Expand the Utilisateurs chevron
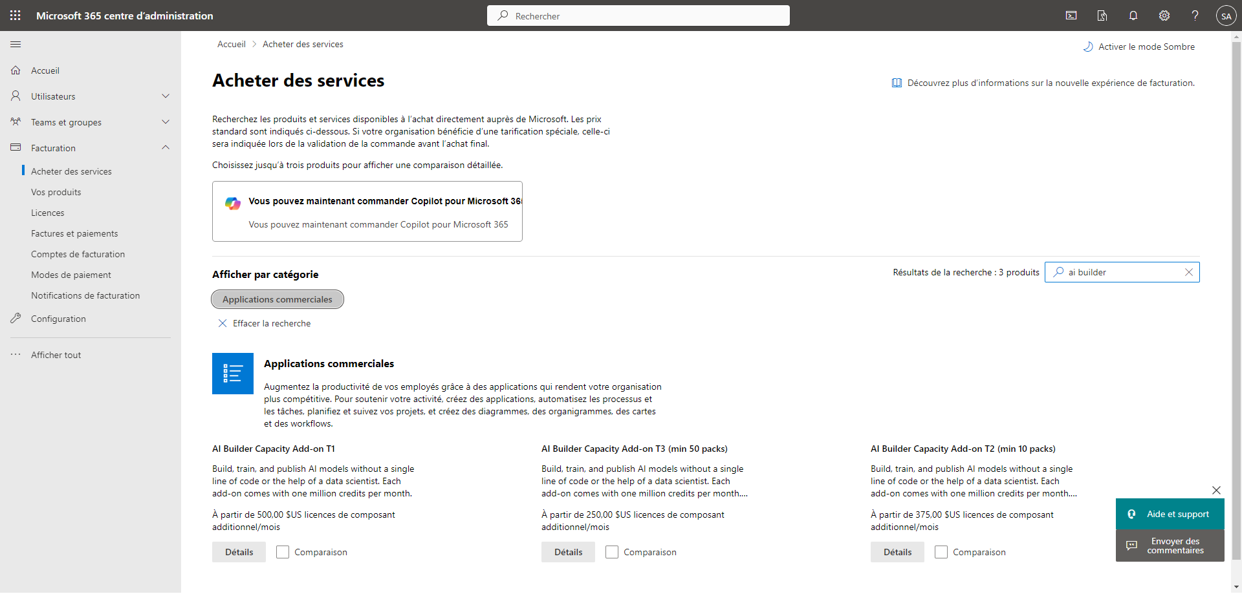The height and width of the screenshot is (594, 1242). click(166, 96)
